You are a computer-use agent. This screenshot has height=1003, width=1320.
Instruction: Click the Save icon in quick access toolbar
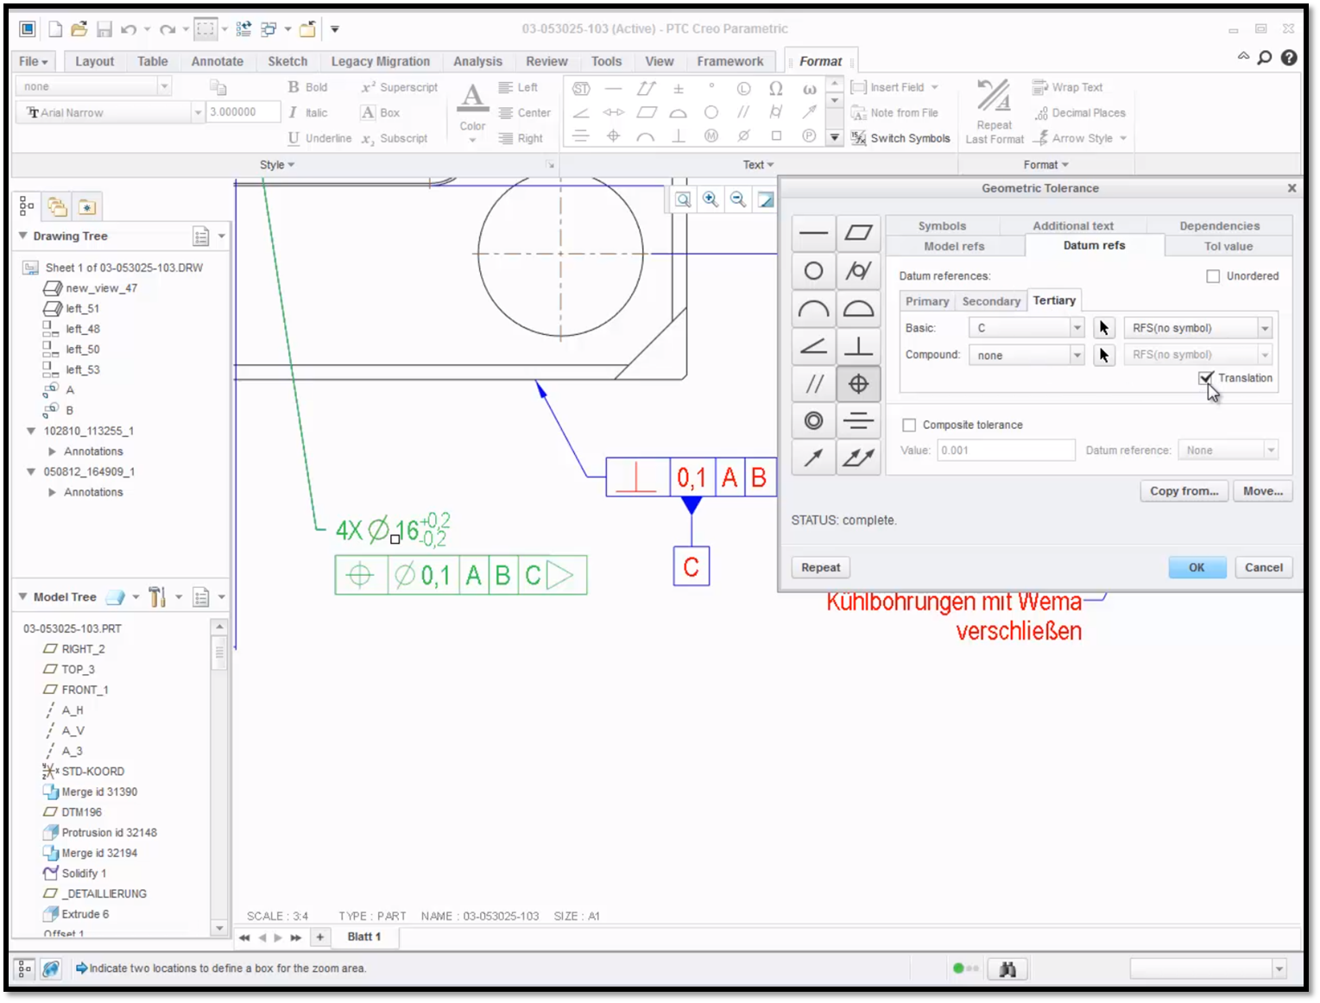pos(104,29)
